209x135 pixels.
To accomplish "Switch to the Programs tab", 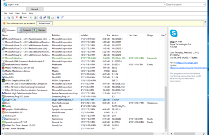I will point(9,30).
